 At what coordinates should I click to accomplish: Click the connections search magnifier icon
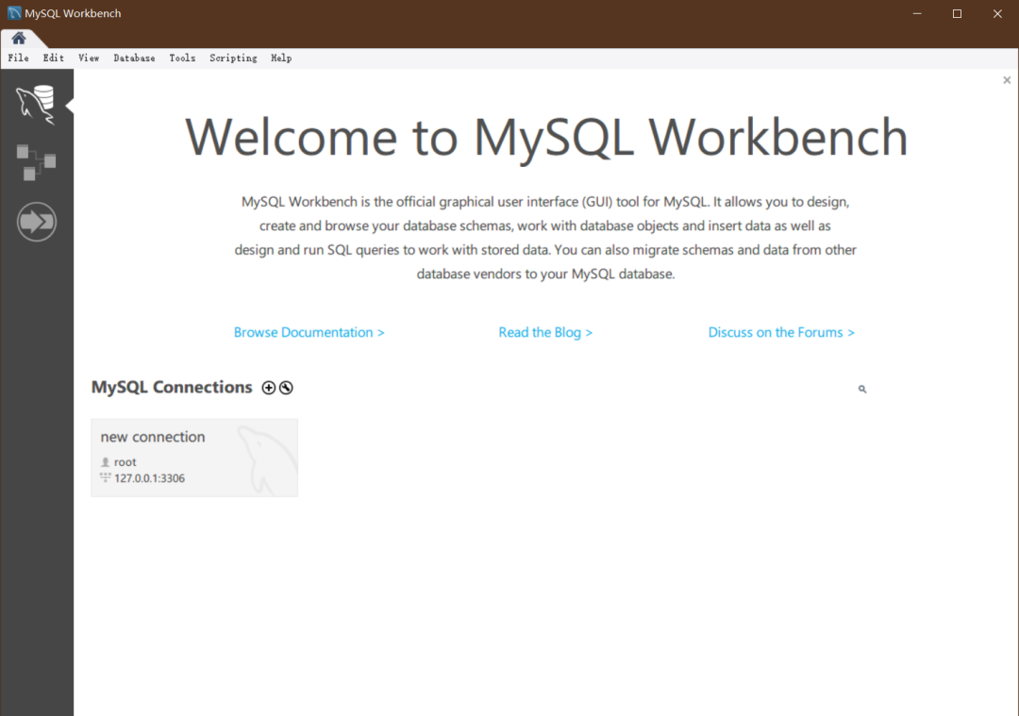click(862, 389)
